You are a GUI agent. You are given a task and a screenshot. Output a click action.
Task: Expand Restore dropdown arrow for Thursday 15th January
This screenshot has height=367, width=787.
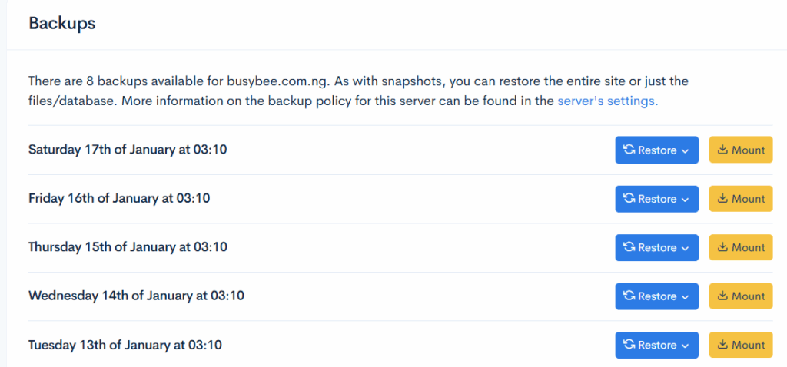coord(684,249)
